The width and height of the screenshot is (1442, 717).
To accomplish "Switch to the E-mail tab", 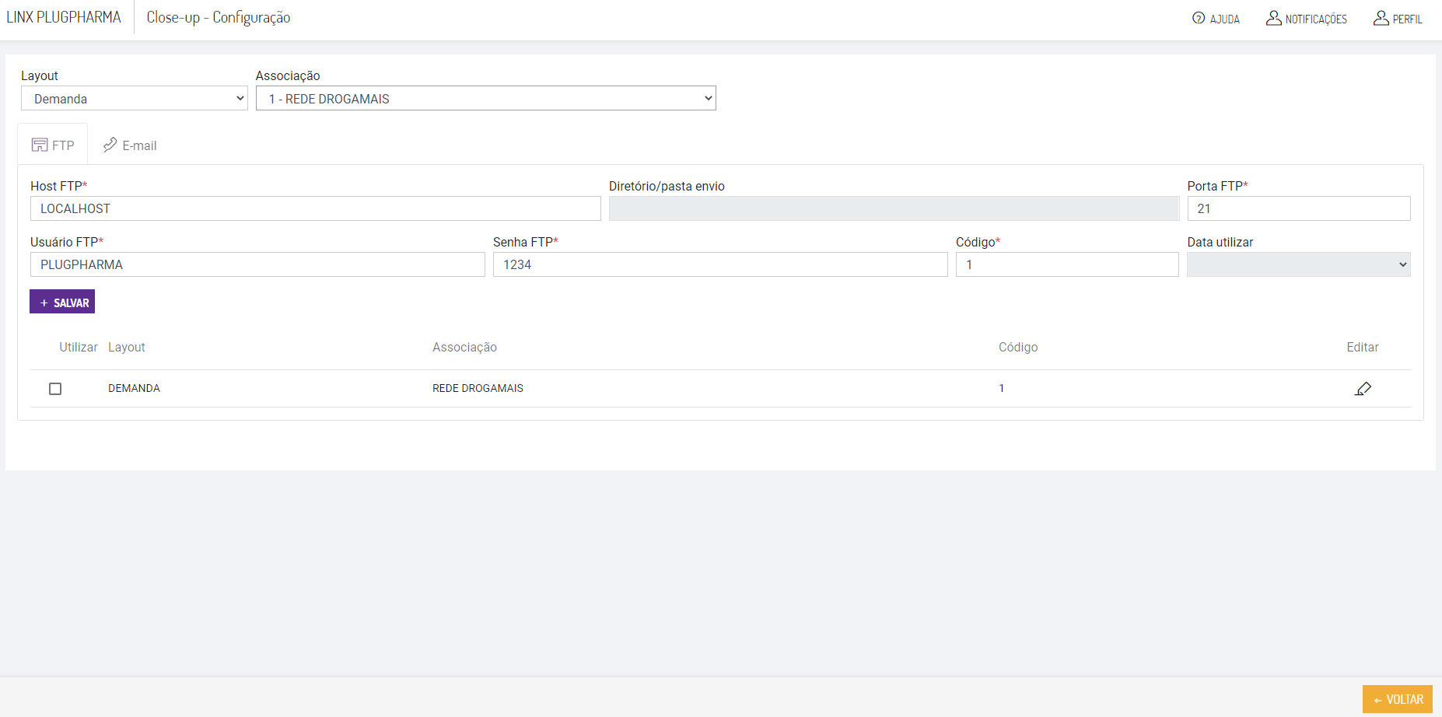I will (x=131, y=145).
